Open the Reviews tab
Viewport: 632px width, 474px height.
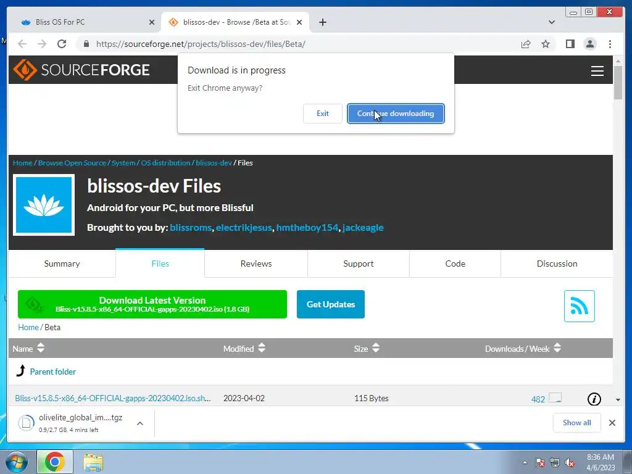coord(256,264)
